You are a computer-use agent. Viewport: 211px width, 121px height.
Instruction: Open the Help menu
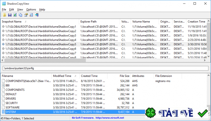tap(42, 9)
